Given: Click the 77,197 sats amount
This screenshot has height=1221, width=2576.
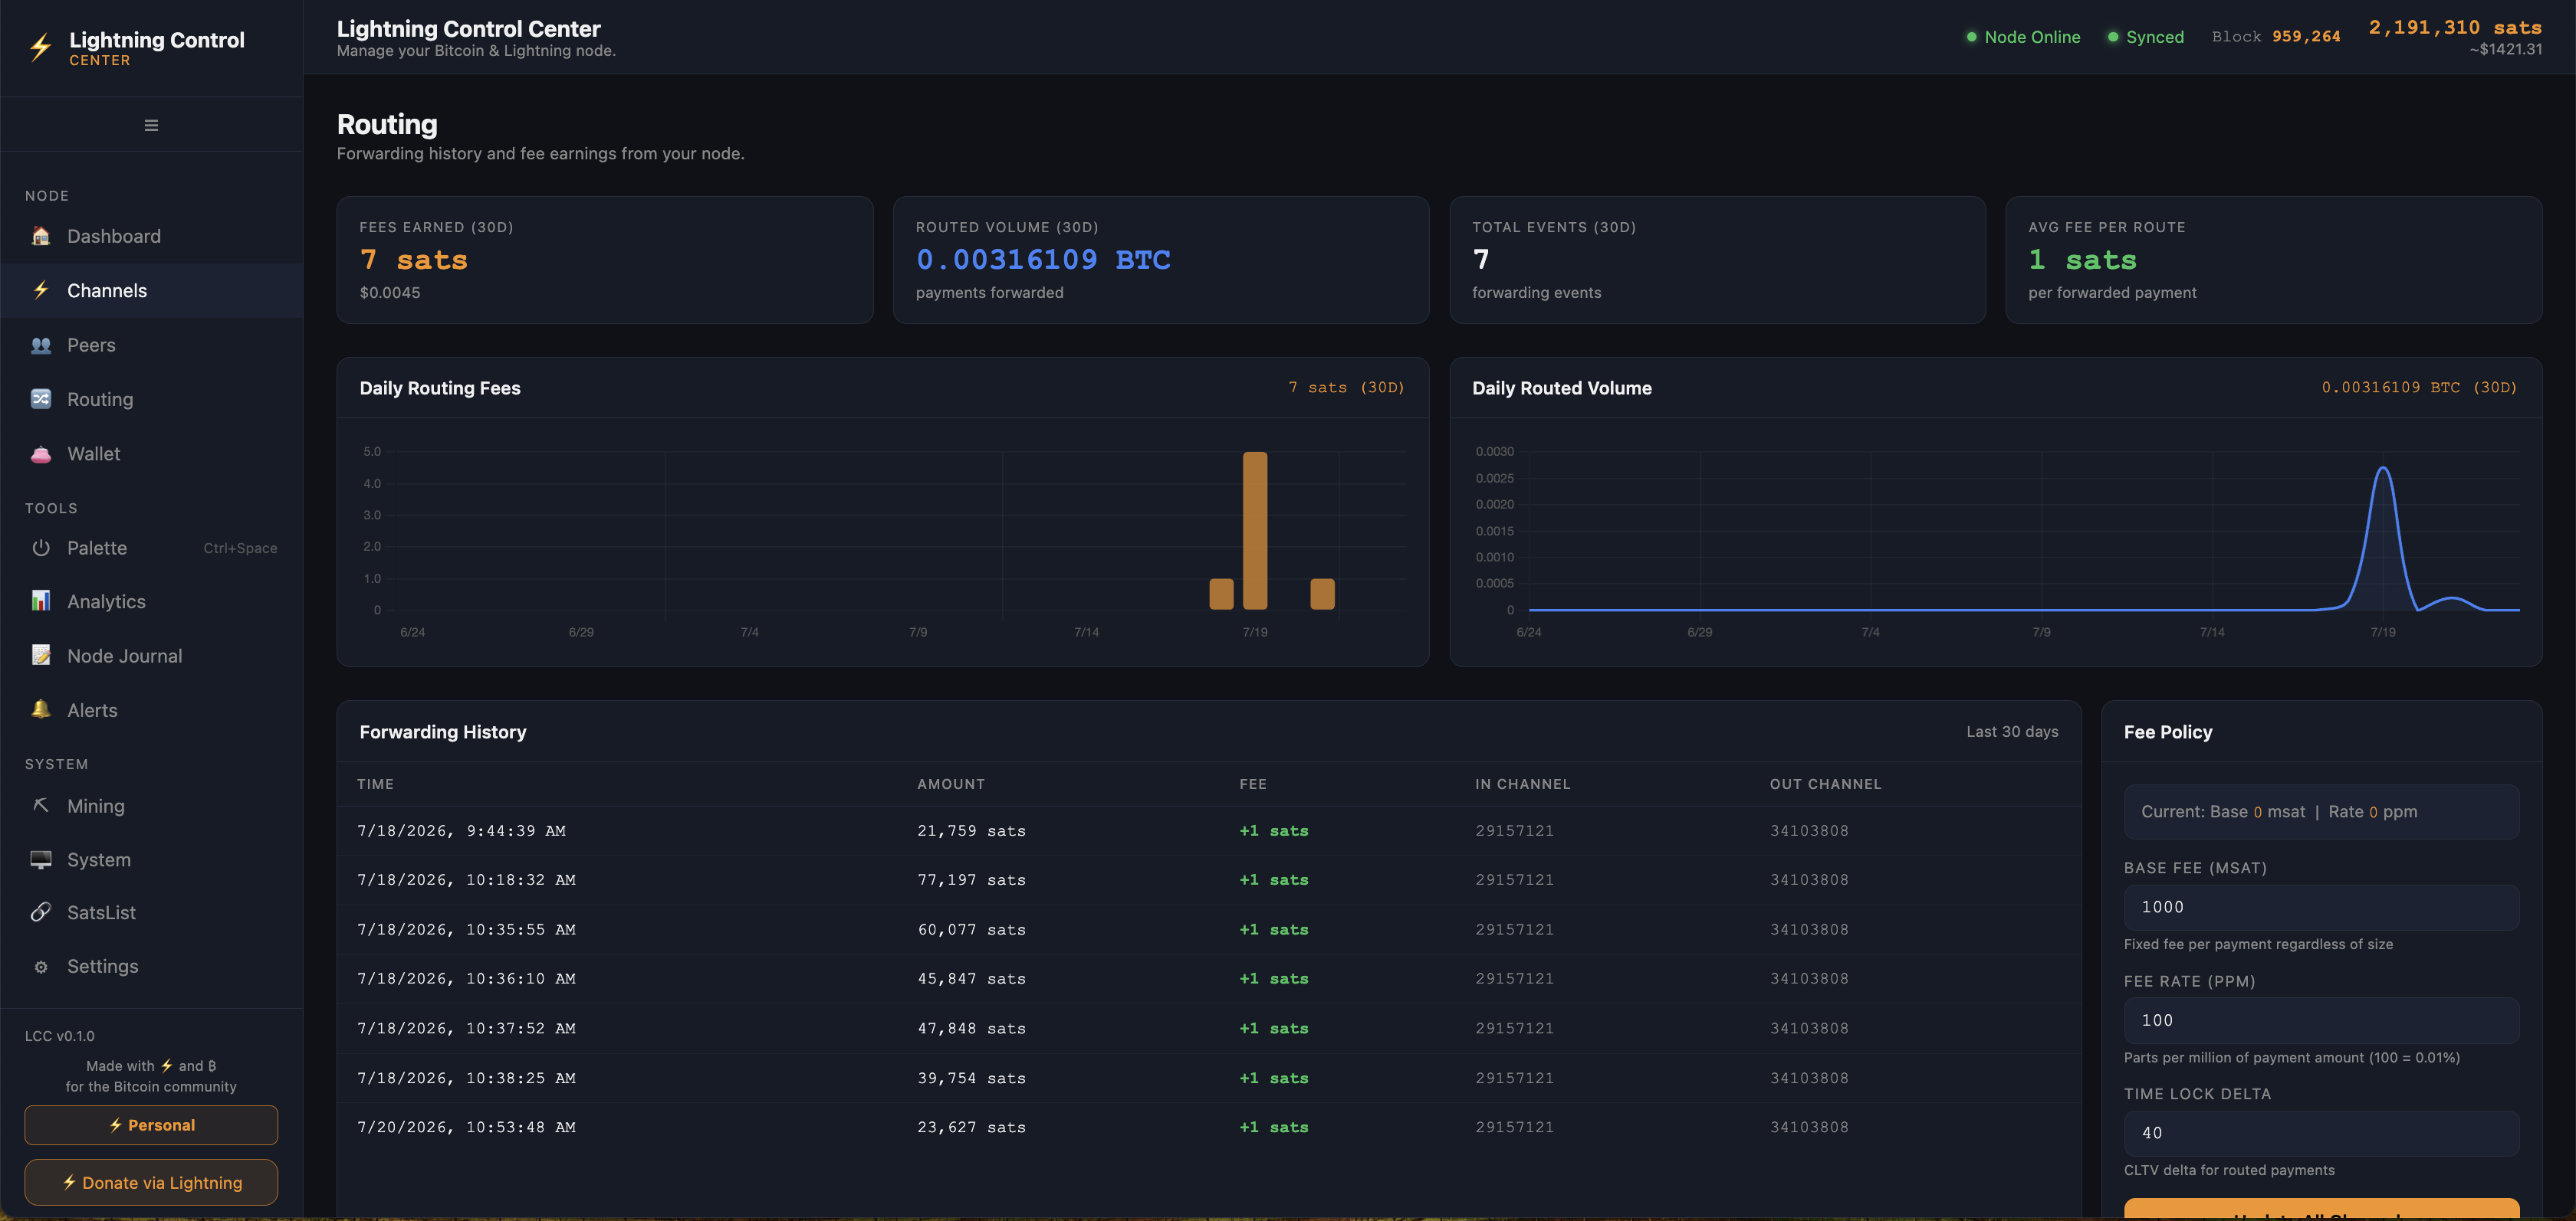Looking at the screenshot, I should pos(972,880).
